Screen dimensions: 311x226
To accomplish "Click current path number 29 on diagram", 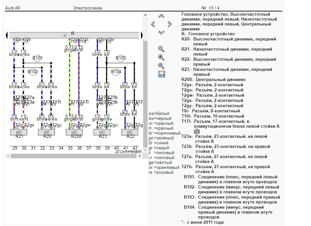I will 15,148.
